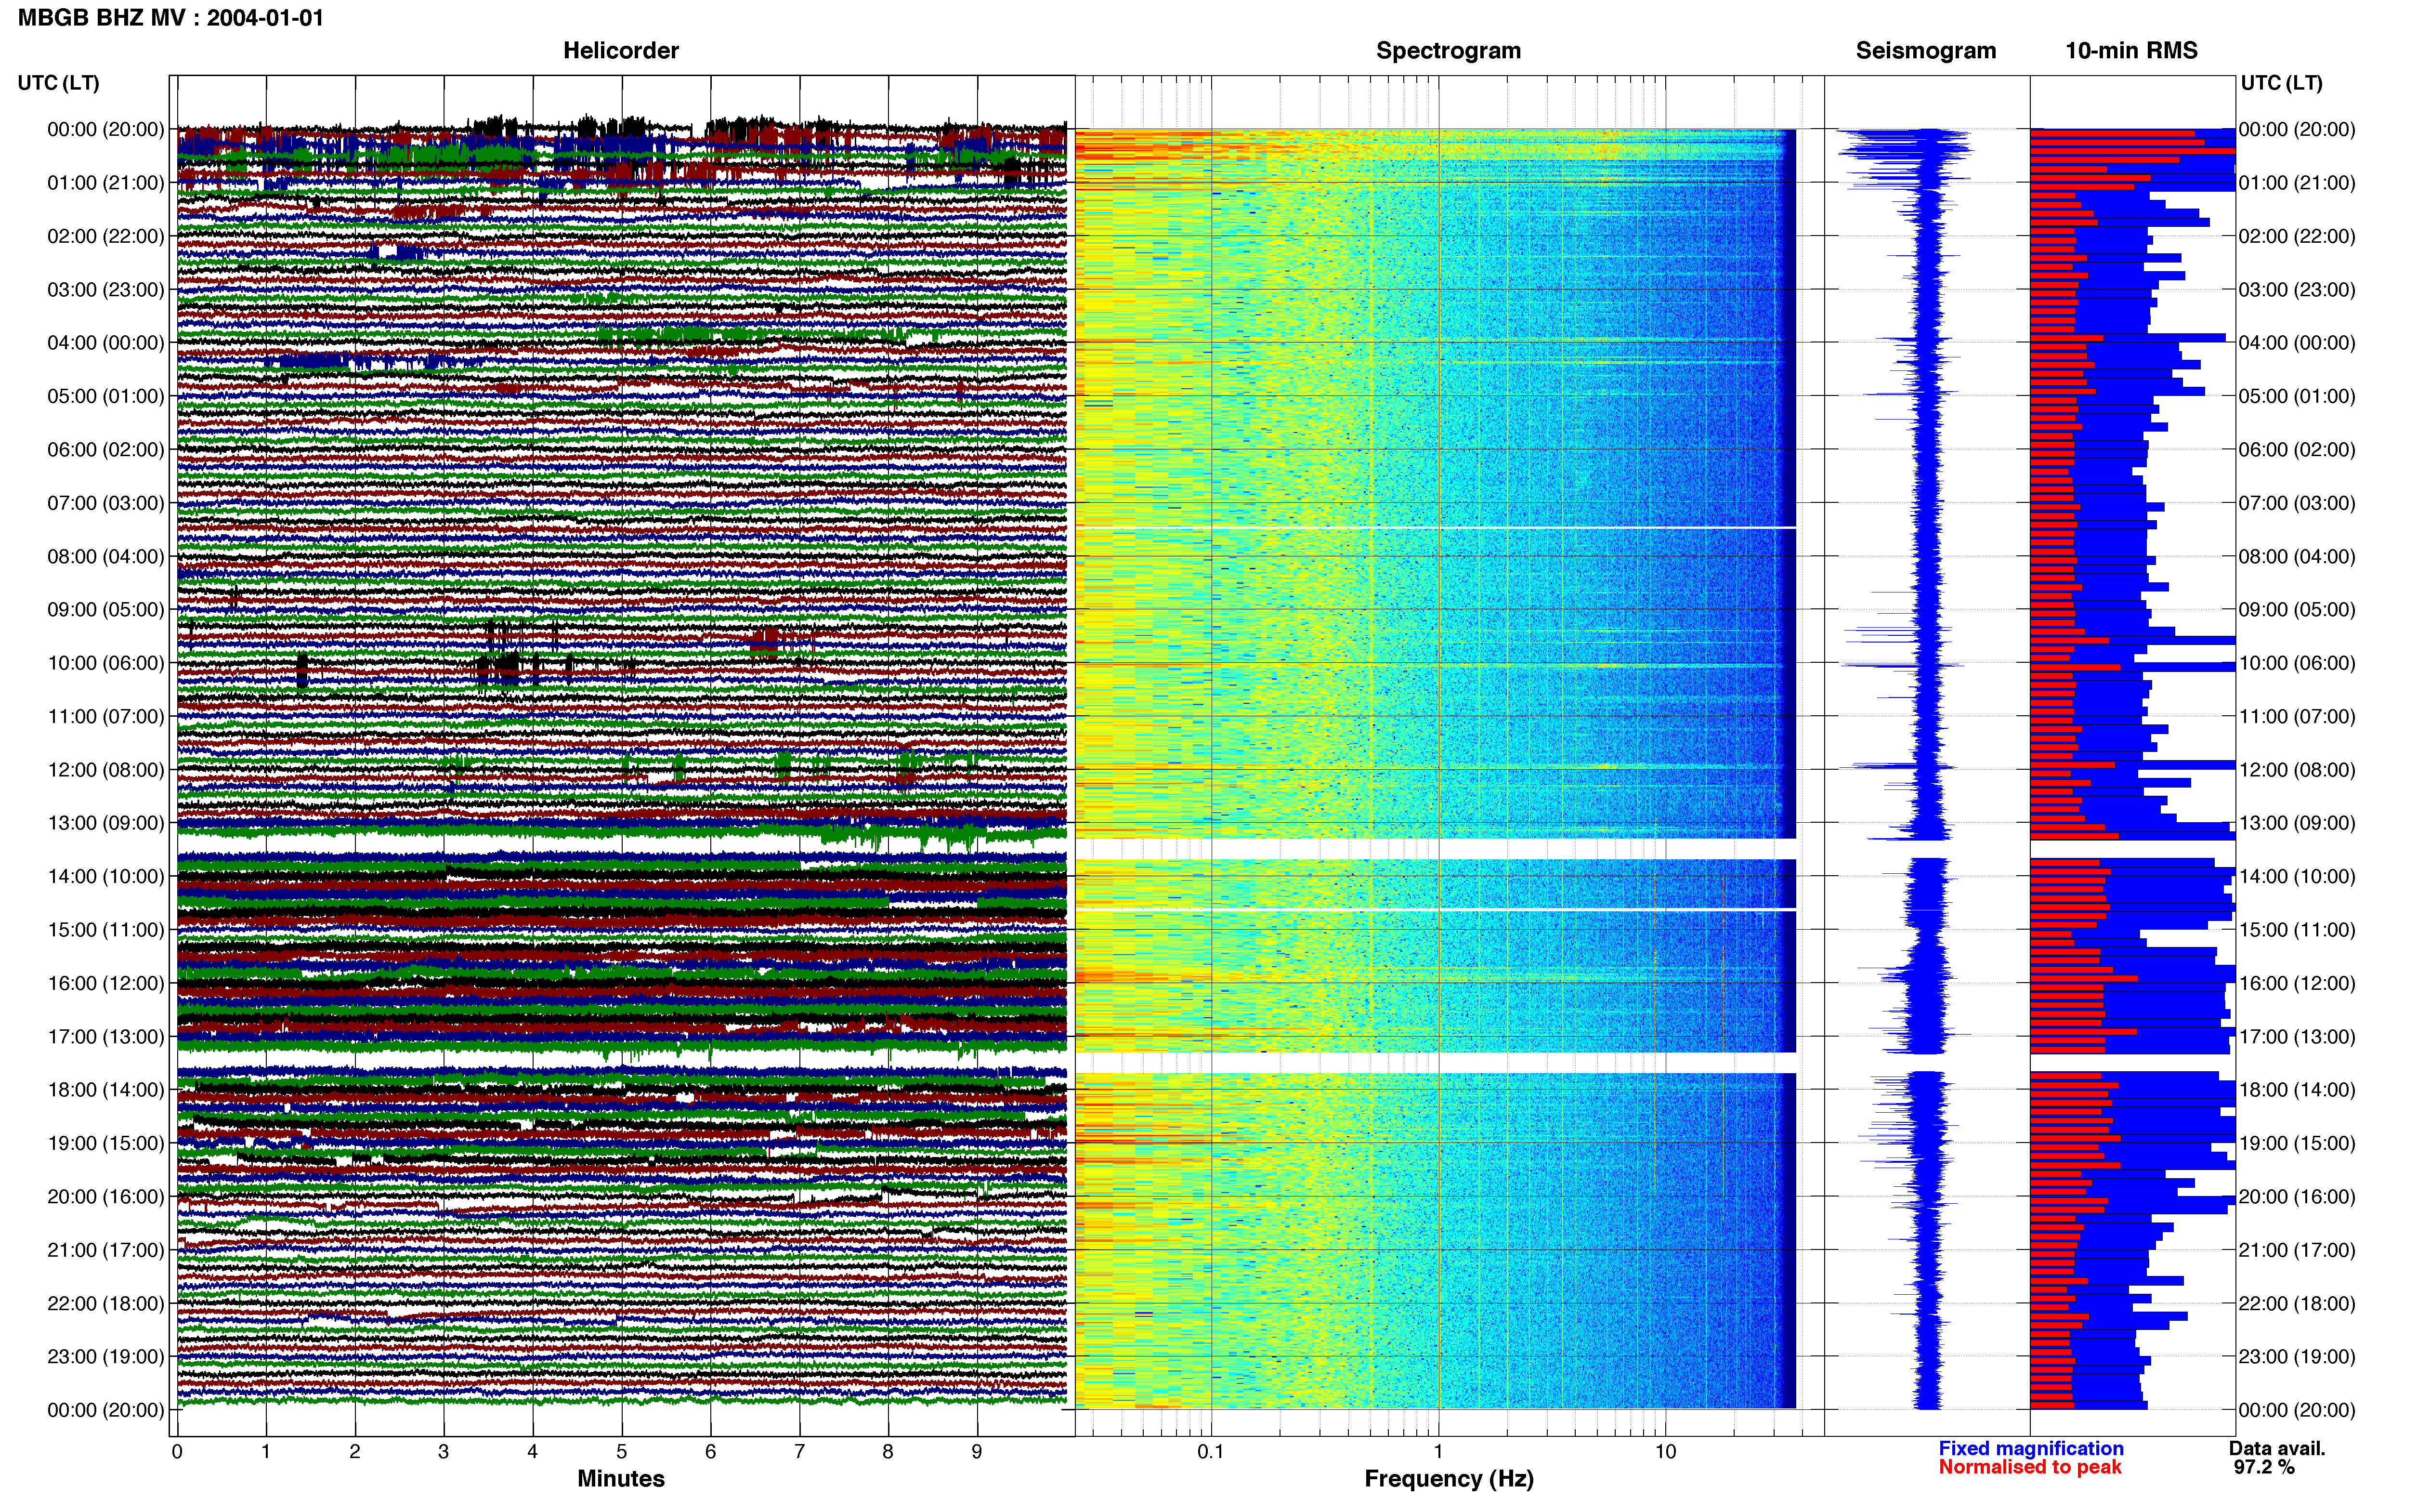Click the '5' tick on the Minutes axis
Image resolution: width=2417 pixels, height=1512 pixels.
pos(622,1452)
